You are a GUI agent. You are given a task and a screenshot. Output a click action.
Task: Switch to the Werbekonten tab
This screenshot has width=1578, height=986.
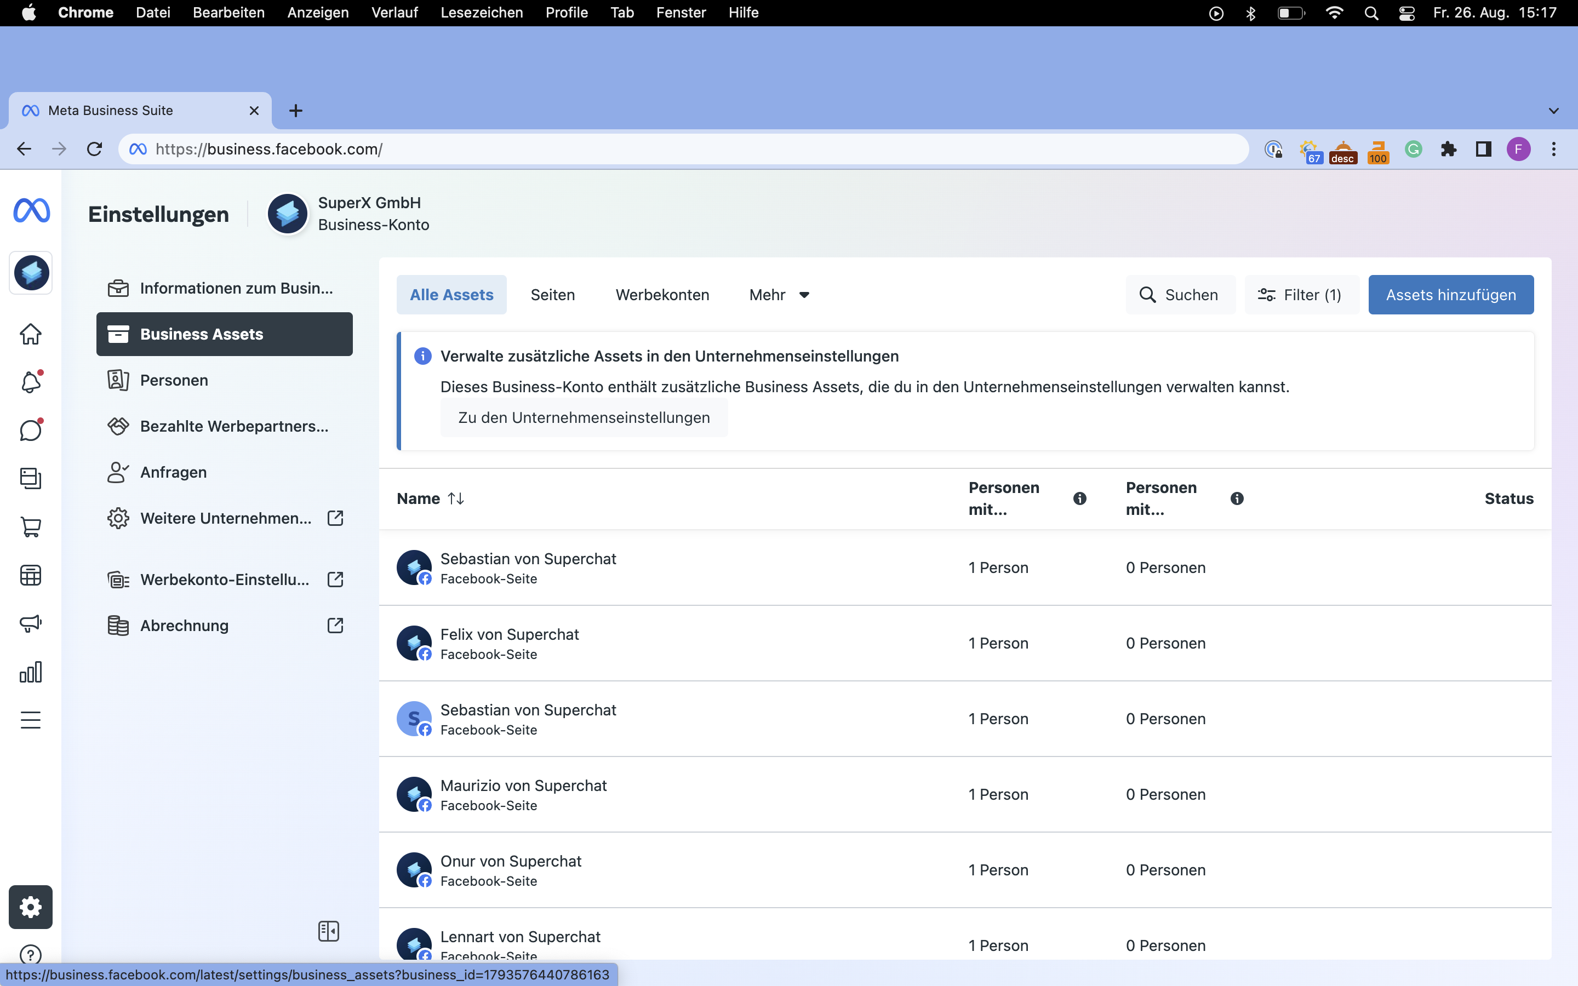coord(662,295)
